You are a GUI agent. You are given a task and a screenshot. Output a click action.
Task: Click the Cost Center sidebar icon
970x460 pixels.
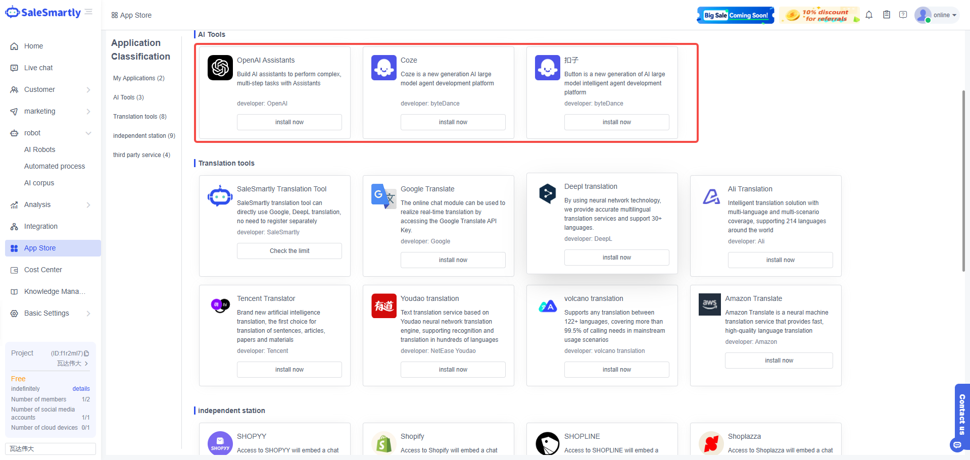(x=14, y=270)
